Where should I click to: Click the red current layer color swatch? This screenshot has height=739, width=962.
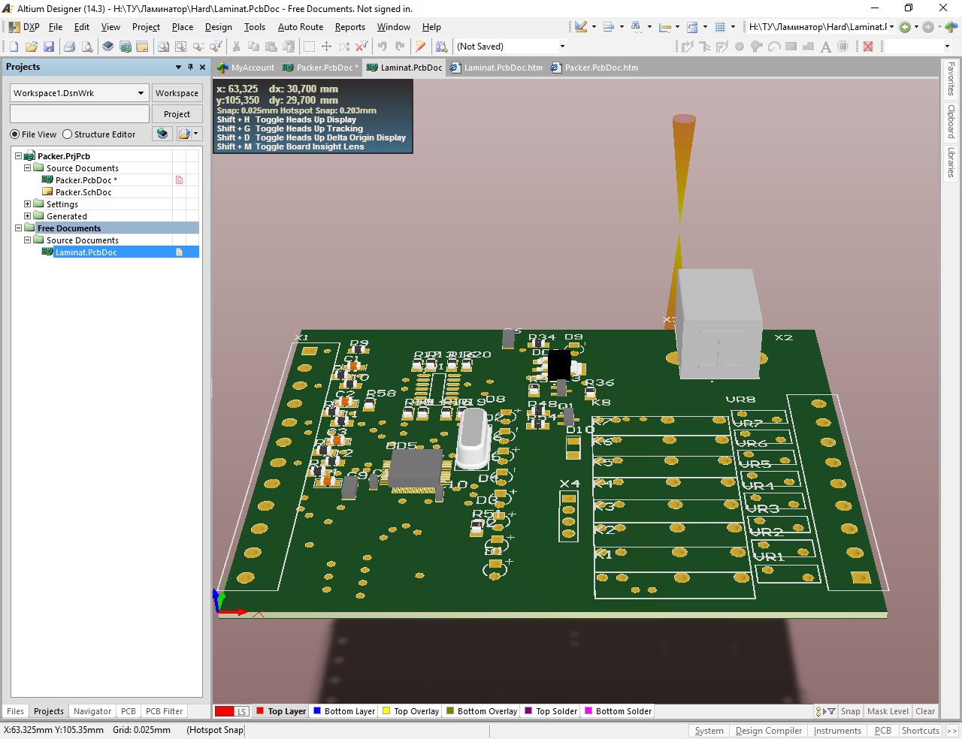click(x=224, y=711)
